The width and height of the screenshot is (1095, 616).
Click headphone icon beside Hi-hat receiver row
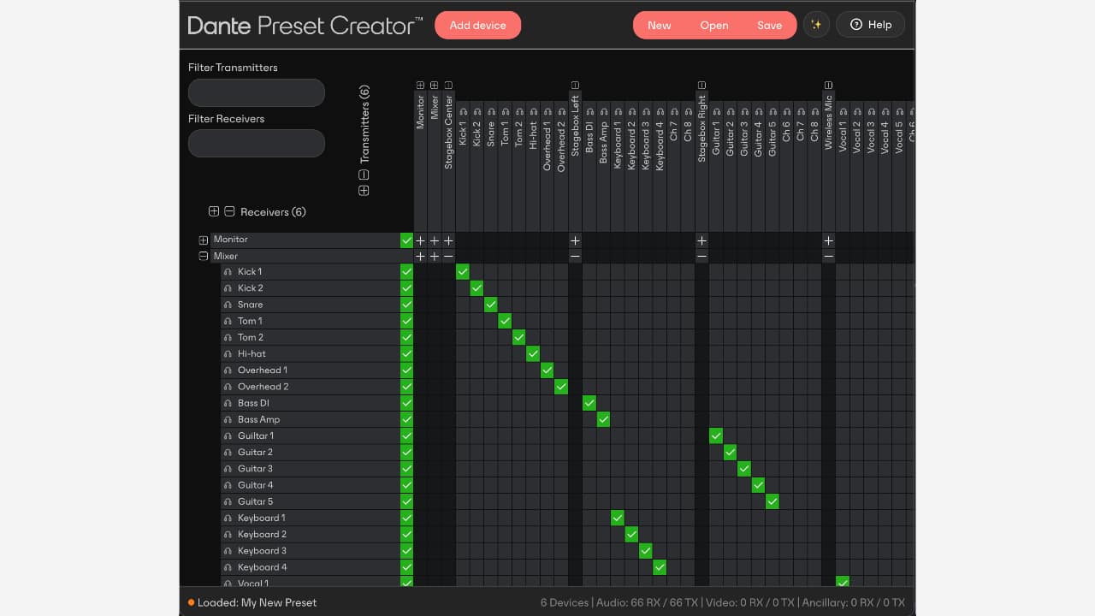228,354
